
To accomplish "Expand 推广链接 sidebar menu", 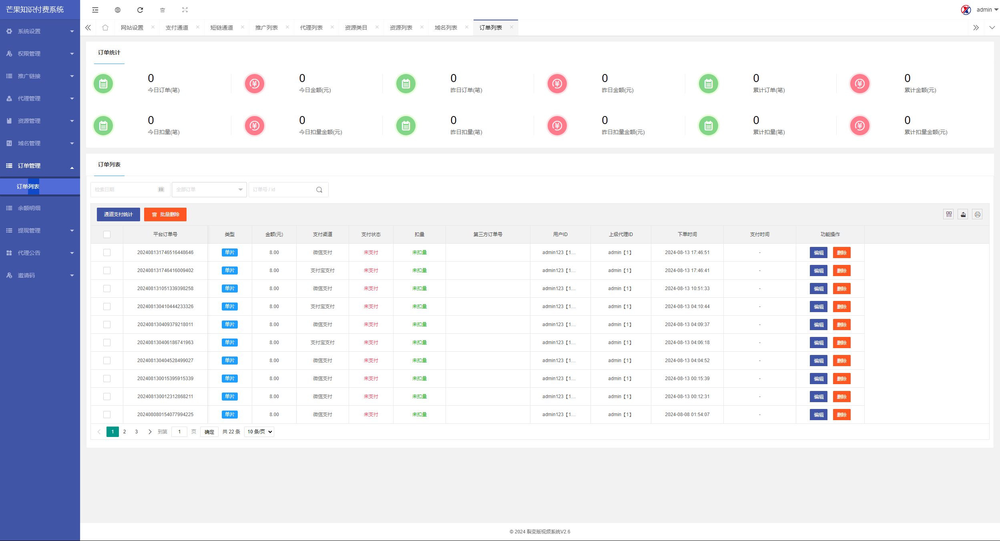I will (x=40, y=76).
